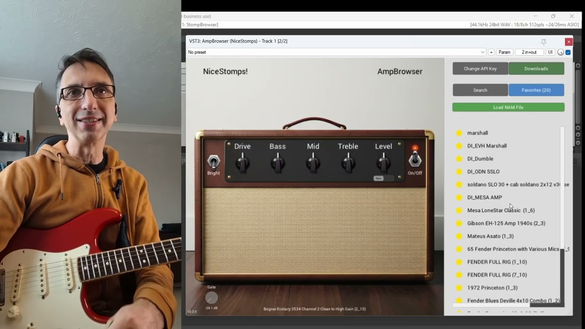Toggle favorite dot for DI_Dumble
Screen dimensions: 585x329
(459, 159)
